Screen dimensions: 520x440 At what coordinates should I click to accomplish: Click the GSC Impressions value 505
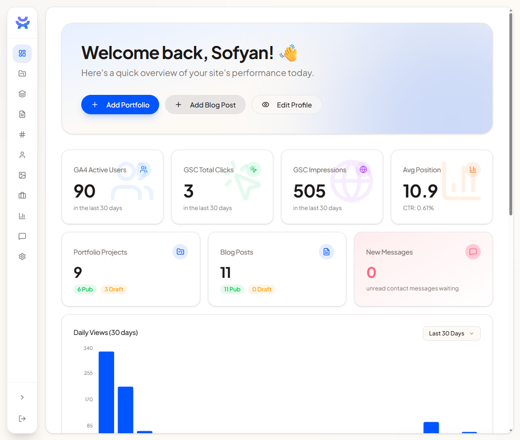(x=310, y=191)
